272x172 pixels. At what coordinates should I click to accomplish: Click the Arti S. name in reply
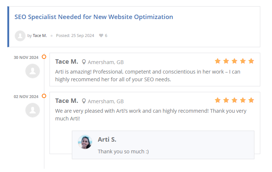coord(107,139)
